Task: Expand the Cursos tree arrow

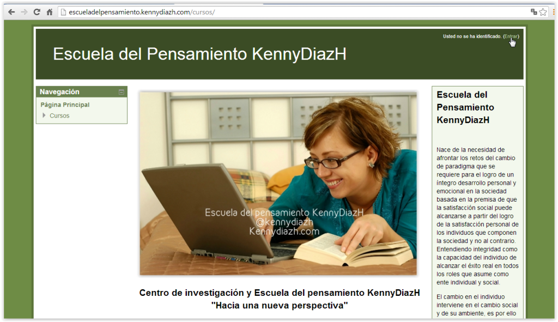Action: tap(44, 116)
